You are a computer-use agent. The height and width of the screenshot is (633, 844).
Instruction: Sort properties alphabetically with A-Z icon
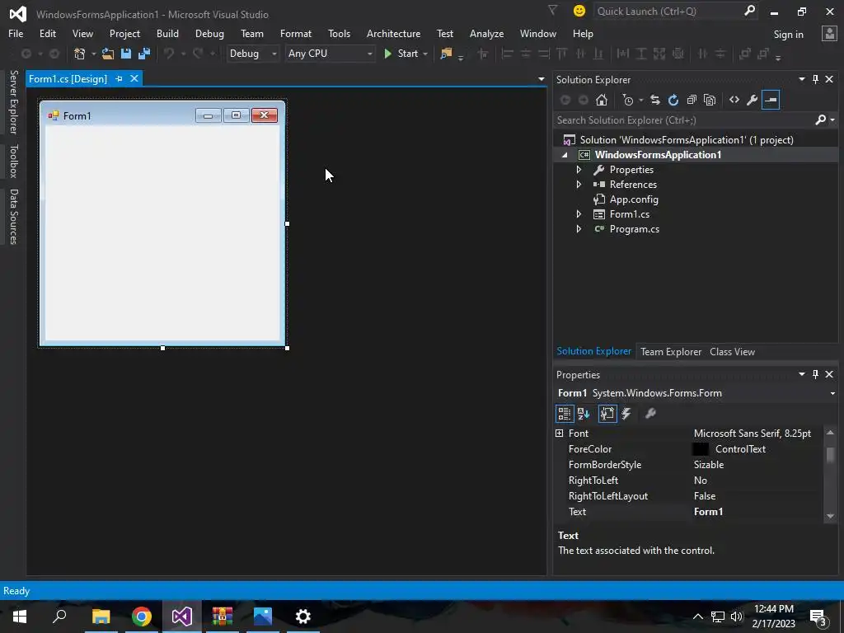[x=584, y=414]
